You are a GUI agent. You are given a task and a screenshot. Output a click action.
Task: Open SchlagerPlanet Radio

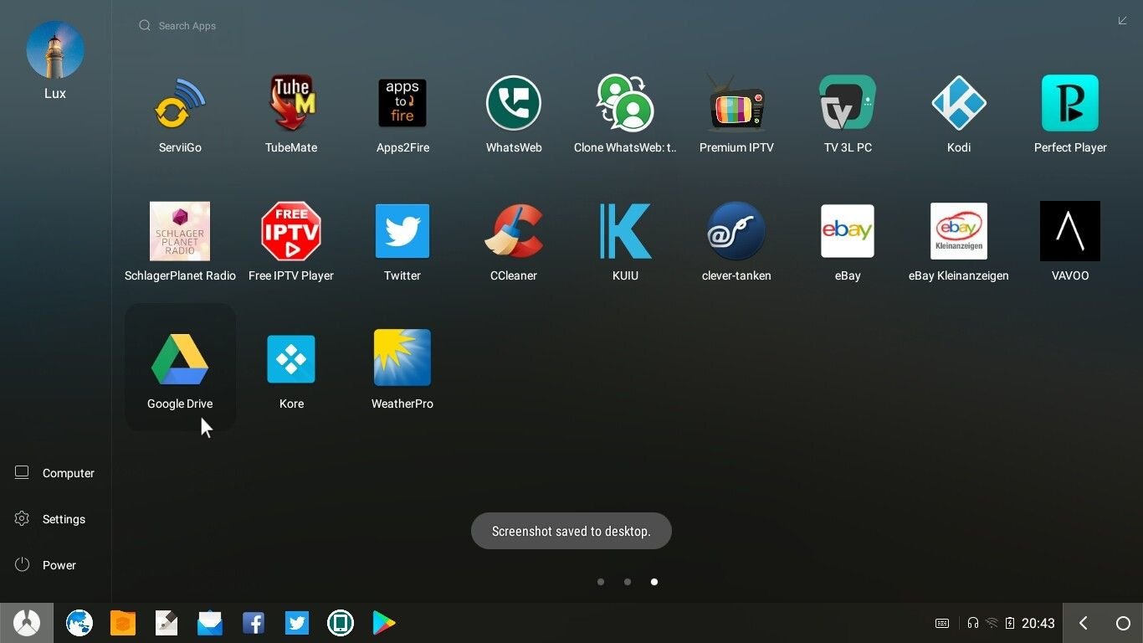pos(180,231)
